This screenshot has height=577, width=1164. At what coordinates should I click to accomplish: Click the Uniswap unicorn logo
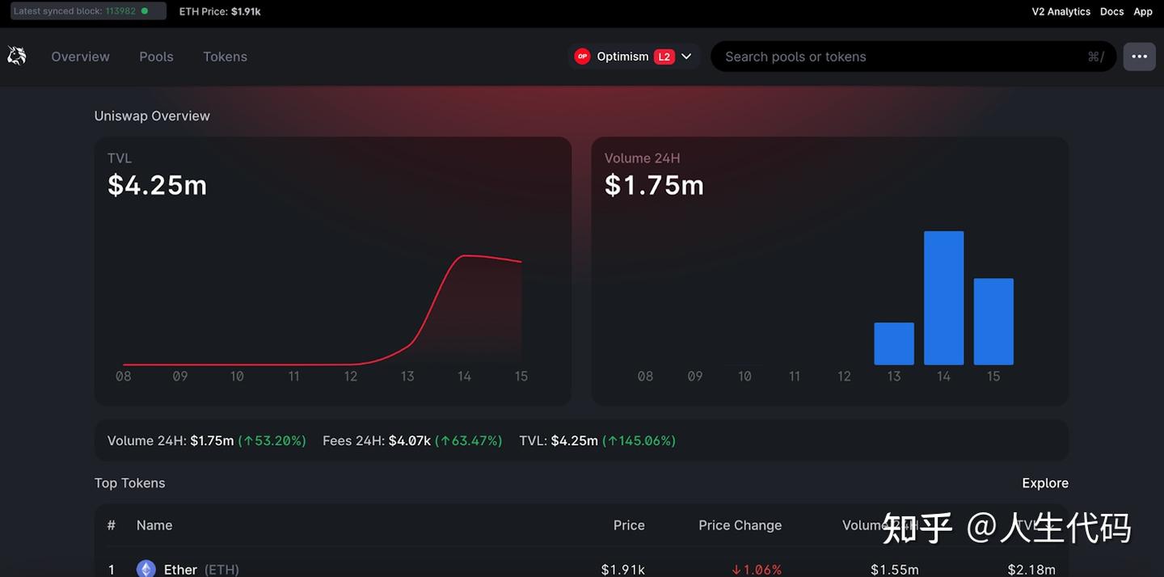(16, 56)
